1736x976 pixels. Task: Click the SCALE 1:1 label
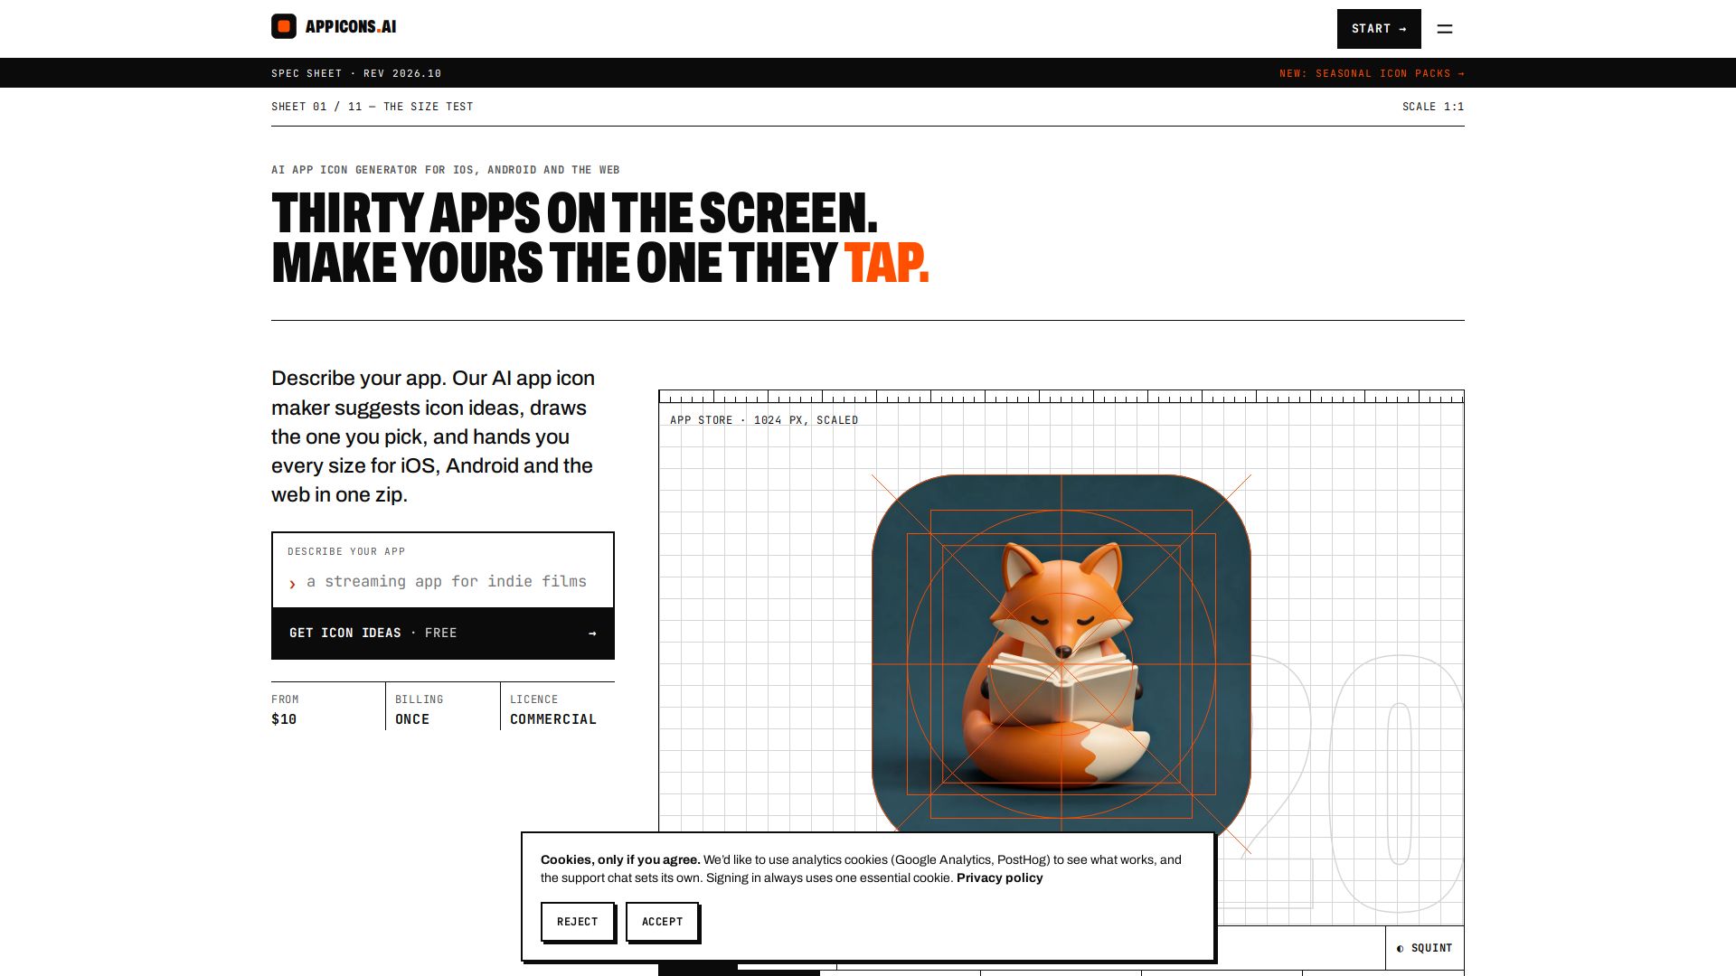(1433, 107)
